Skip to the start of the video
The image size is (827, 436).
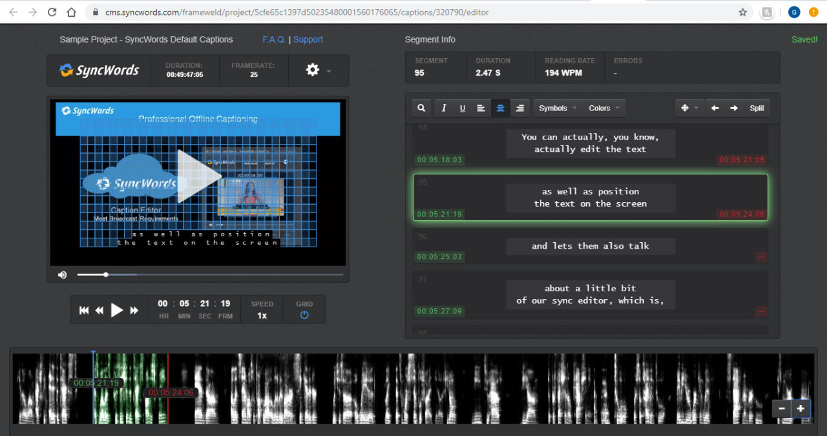click(x=83, y=309)
